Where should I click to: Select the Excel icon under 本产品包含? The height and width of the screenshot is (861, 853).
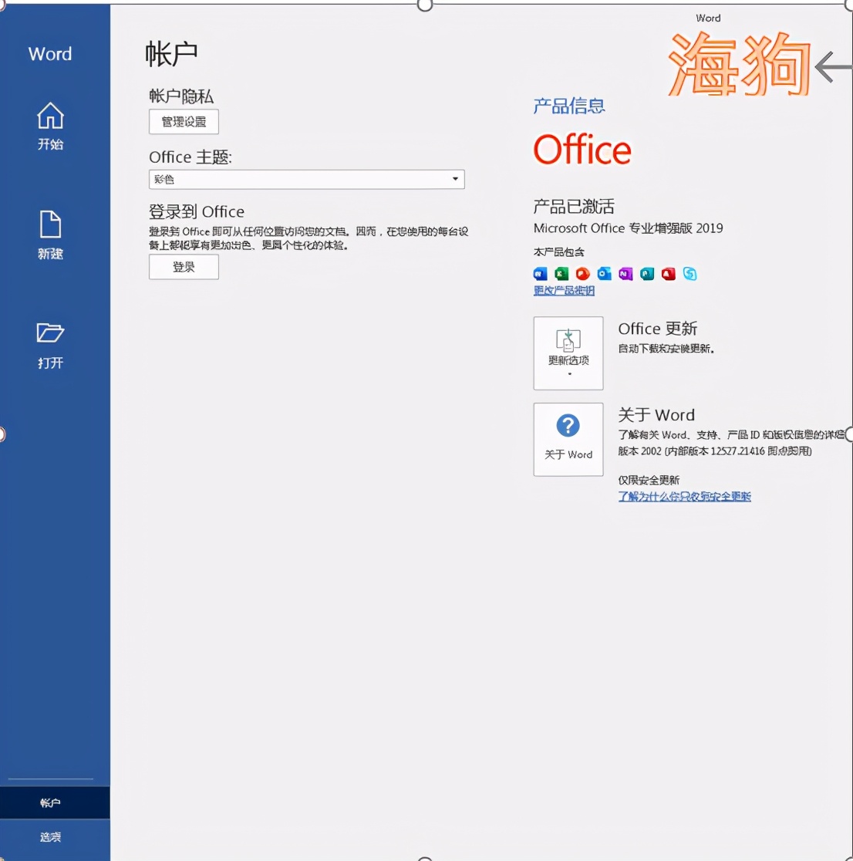click(x=561, y=273)
